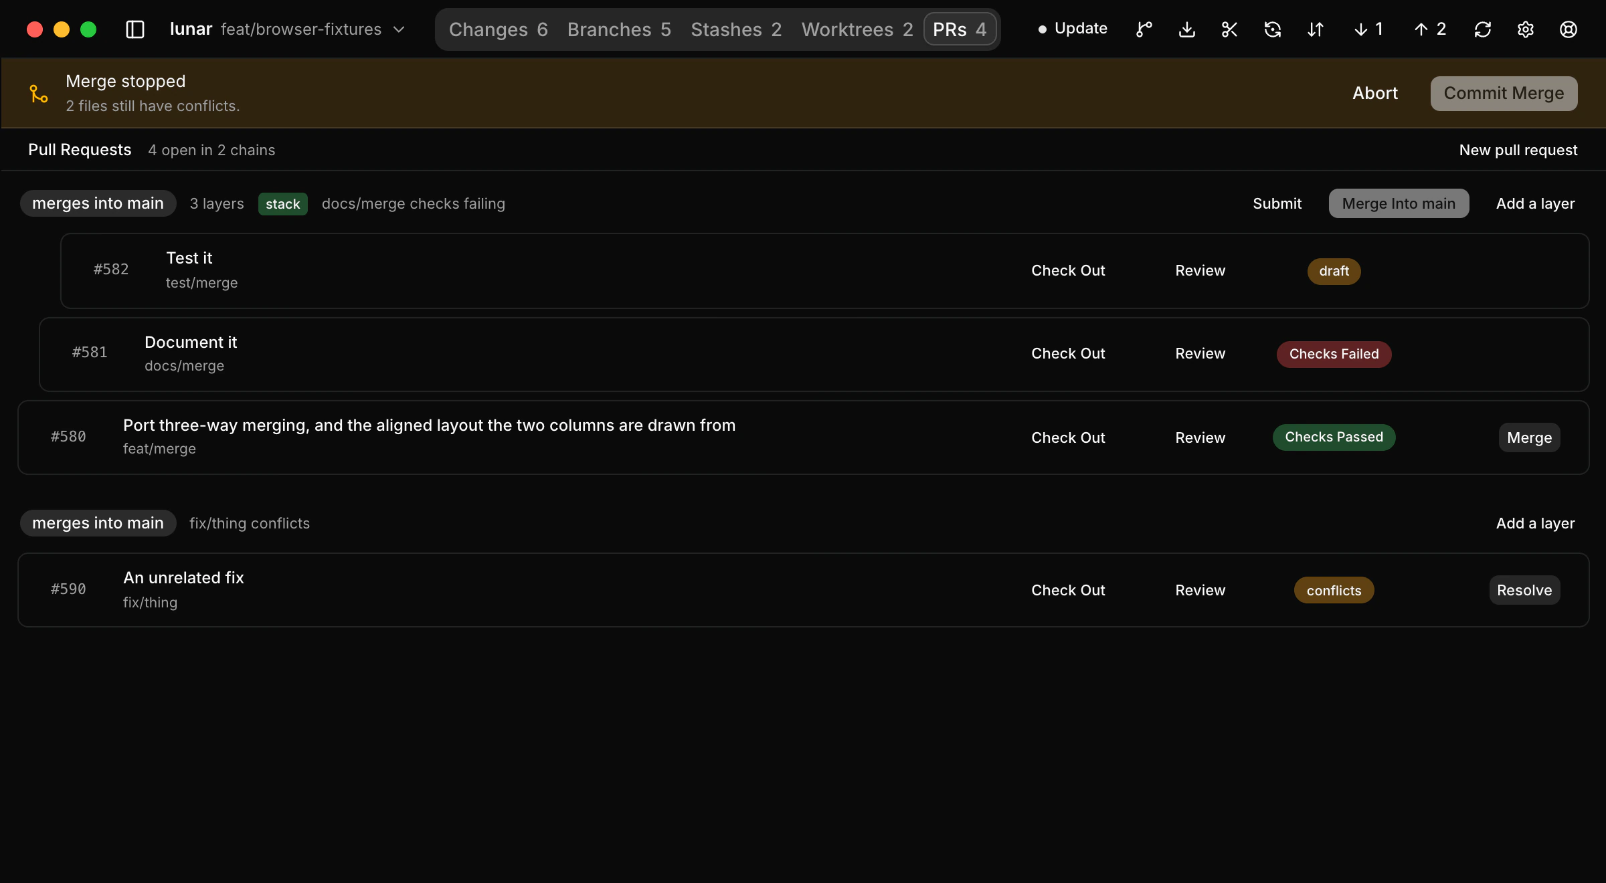Click Checks Passed badge on #580
The image size is (1606, 883).
1334,437
